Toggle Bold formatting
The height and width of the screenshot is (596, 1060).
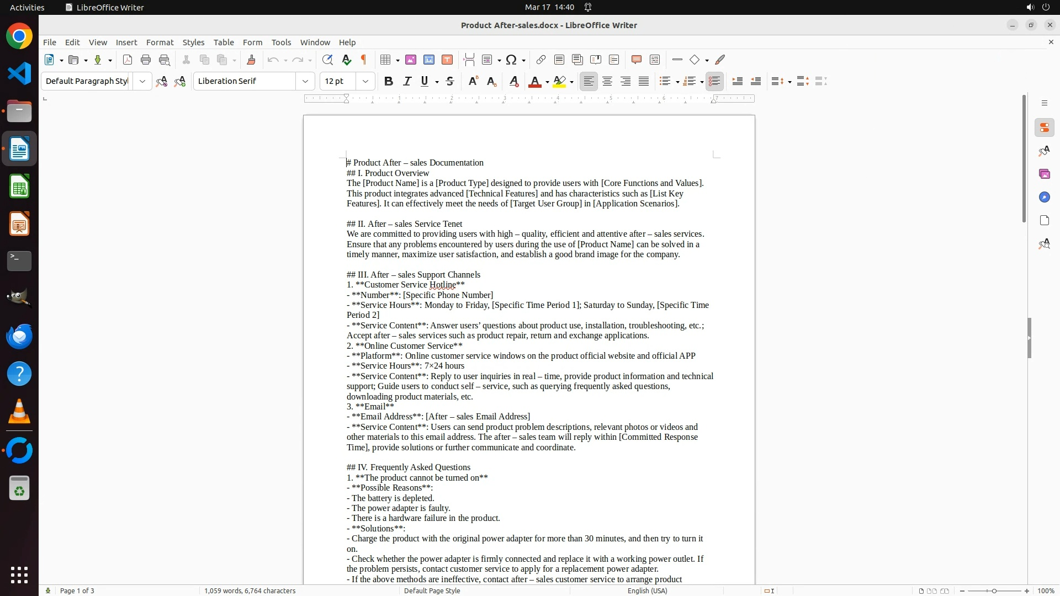coord(389,82)
